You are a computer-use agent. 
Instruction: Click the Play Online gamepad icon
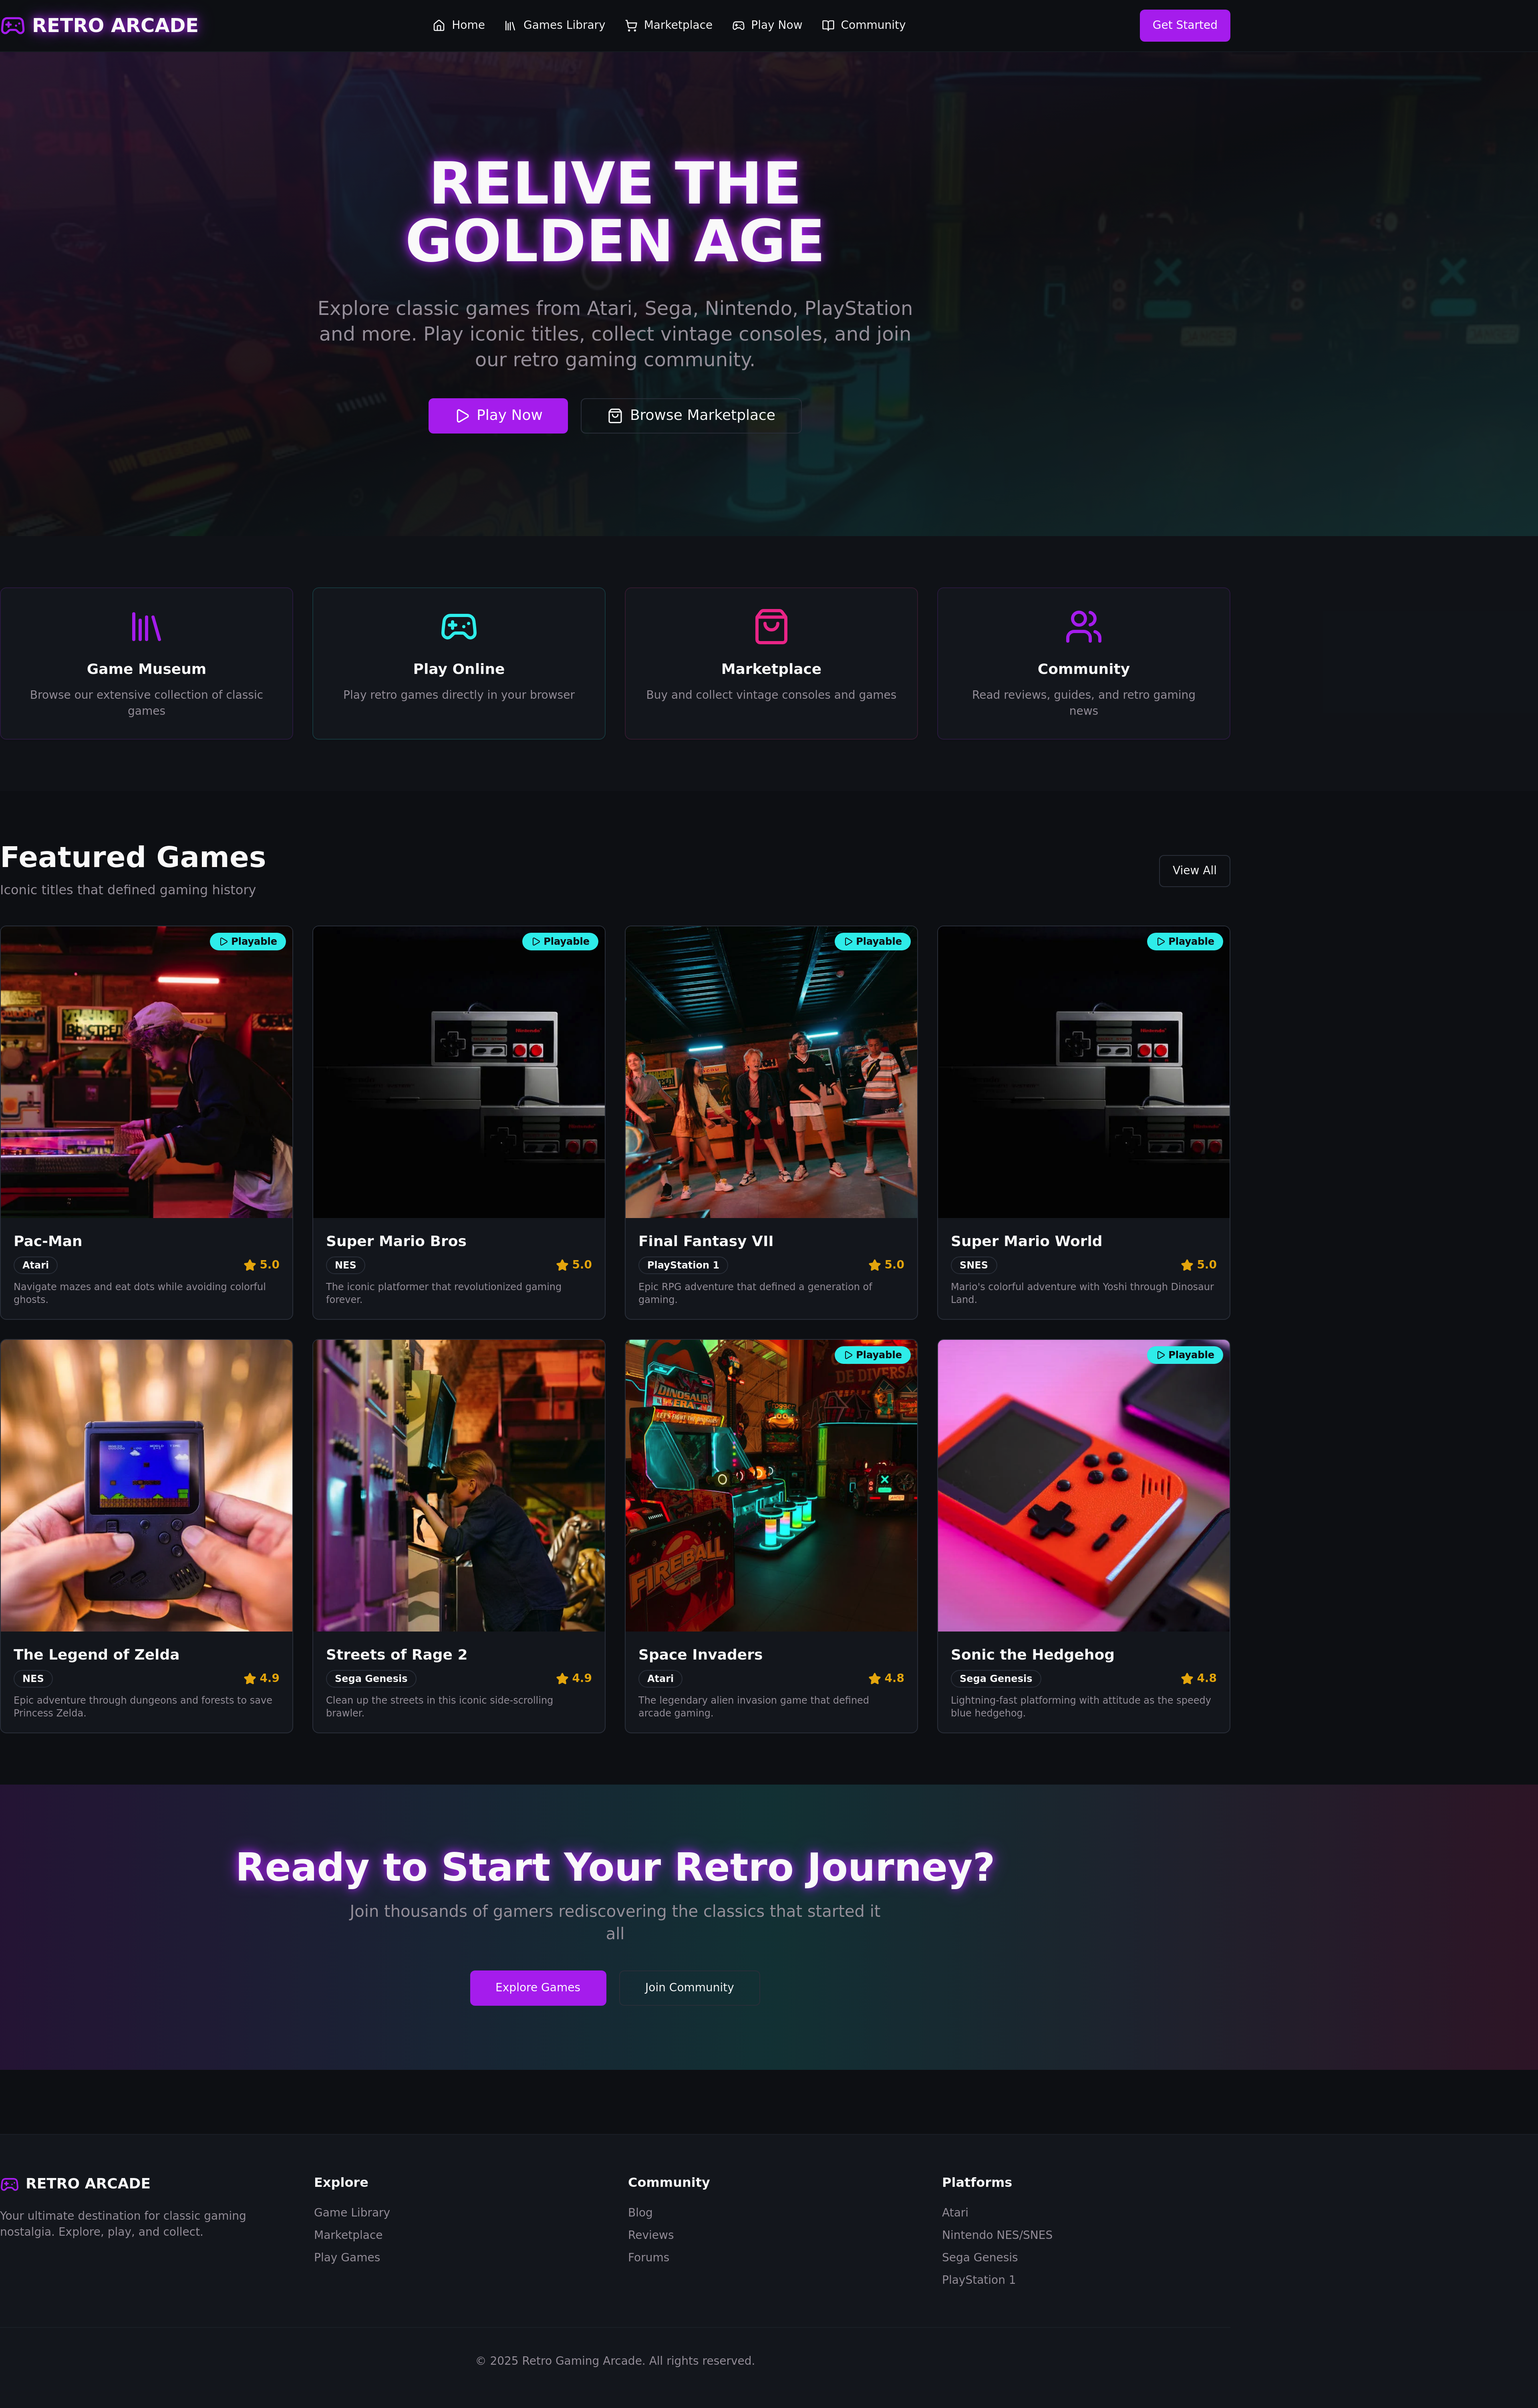coord(459,627)
